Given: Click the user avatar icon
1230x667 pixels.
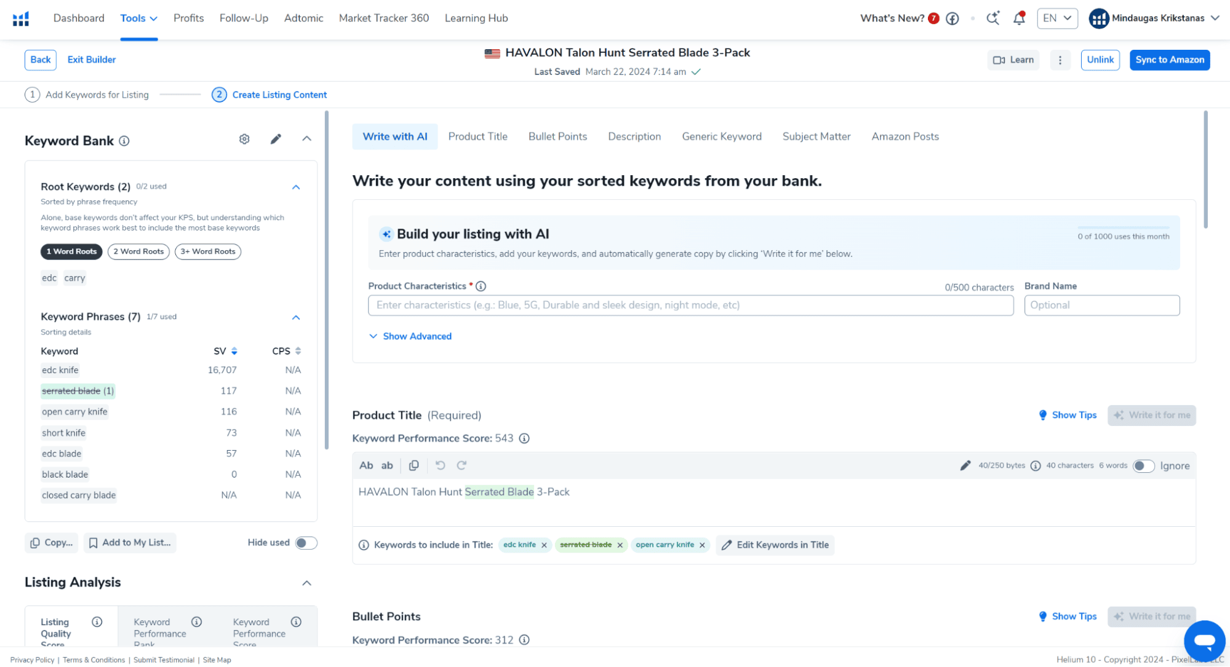Looking at the screenshot, I should (x=1098, y=18).
